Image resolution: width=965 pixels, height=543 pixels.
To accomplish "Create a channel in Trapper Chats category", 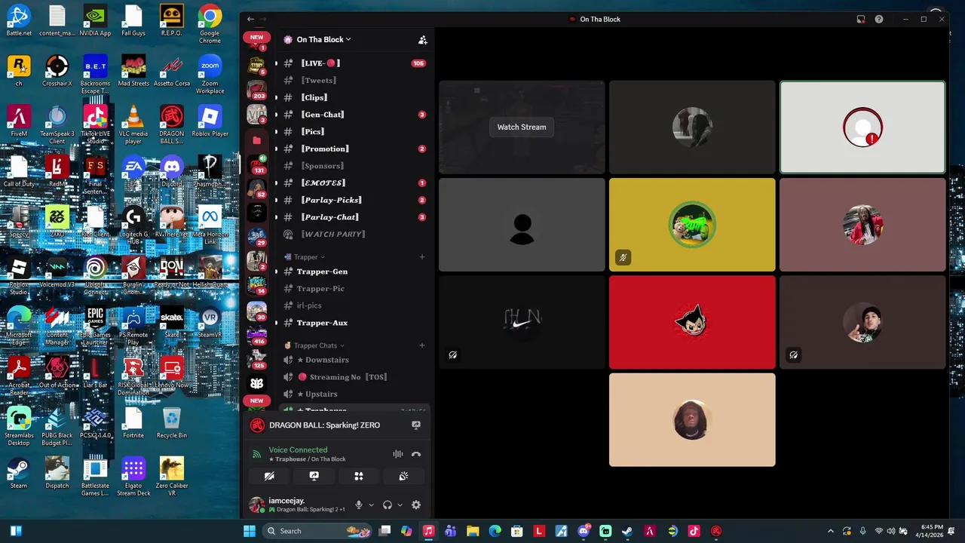I will click(422, 345).
